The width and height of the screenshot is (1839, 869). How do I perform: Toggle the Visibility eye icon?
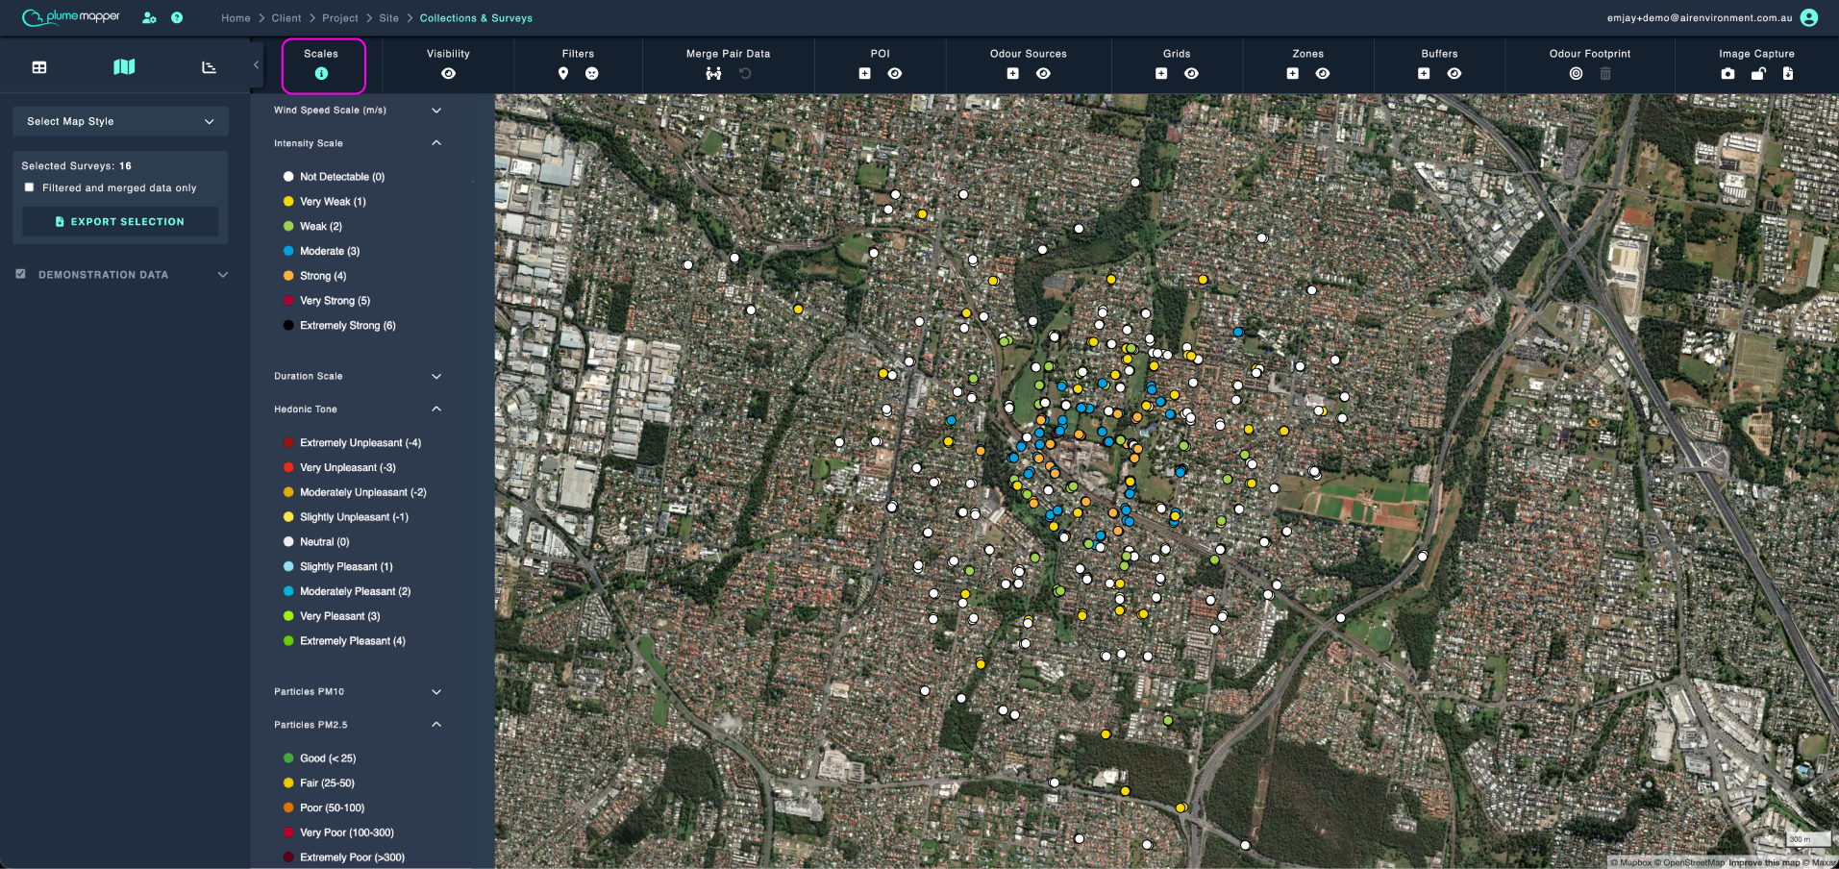click(x=449, y=74)
